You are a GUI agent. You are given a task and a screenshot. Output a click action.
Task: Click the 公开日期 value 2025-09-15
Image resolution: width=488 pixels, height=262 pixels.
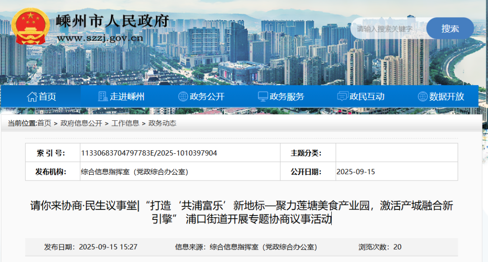point(356,172)
